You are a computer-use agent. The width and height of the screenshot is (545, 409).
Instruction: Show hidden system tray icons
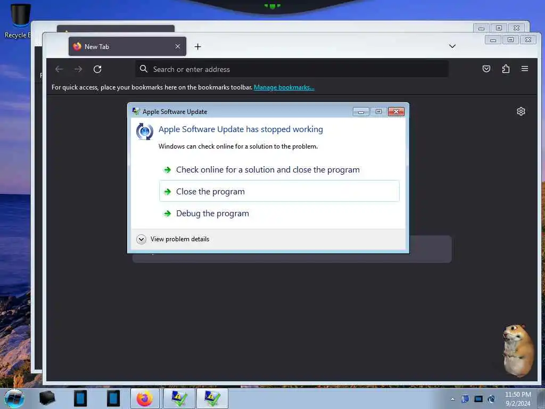point(452,399)
